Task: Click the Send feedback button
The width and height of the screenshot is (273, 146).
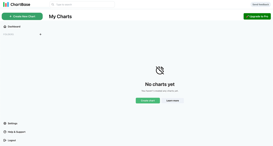Action: (x=261, y=5)
